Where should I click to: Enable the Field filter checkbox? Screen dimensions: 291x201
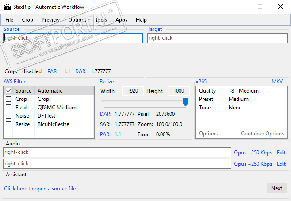(x=8, y=108)
